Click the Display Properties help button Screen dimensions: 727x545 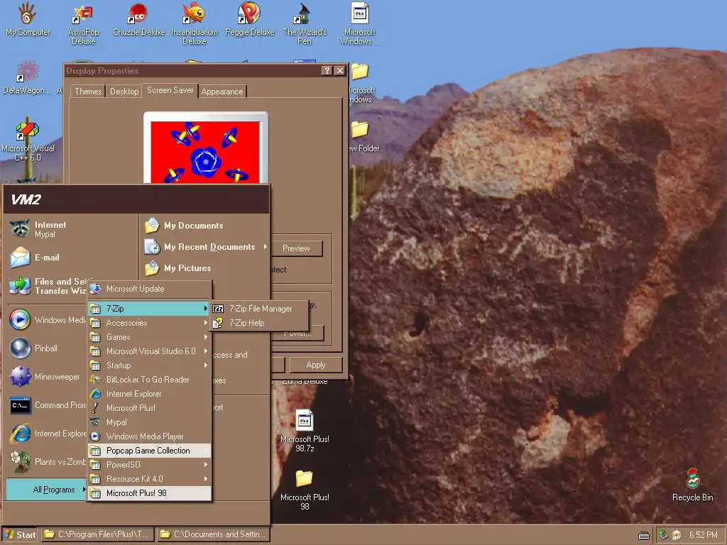click(327, 70)
